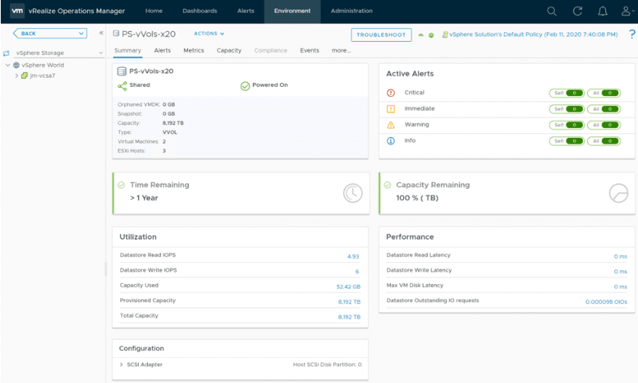Go to Dashboards menu
Image resolution: width=638 pixels, height=383 pixels.
[200, 11]
